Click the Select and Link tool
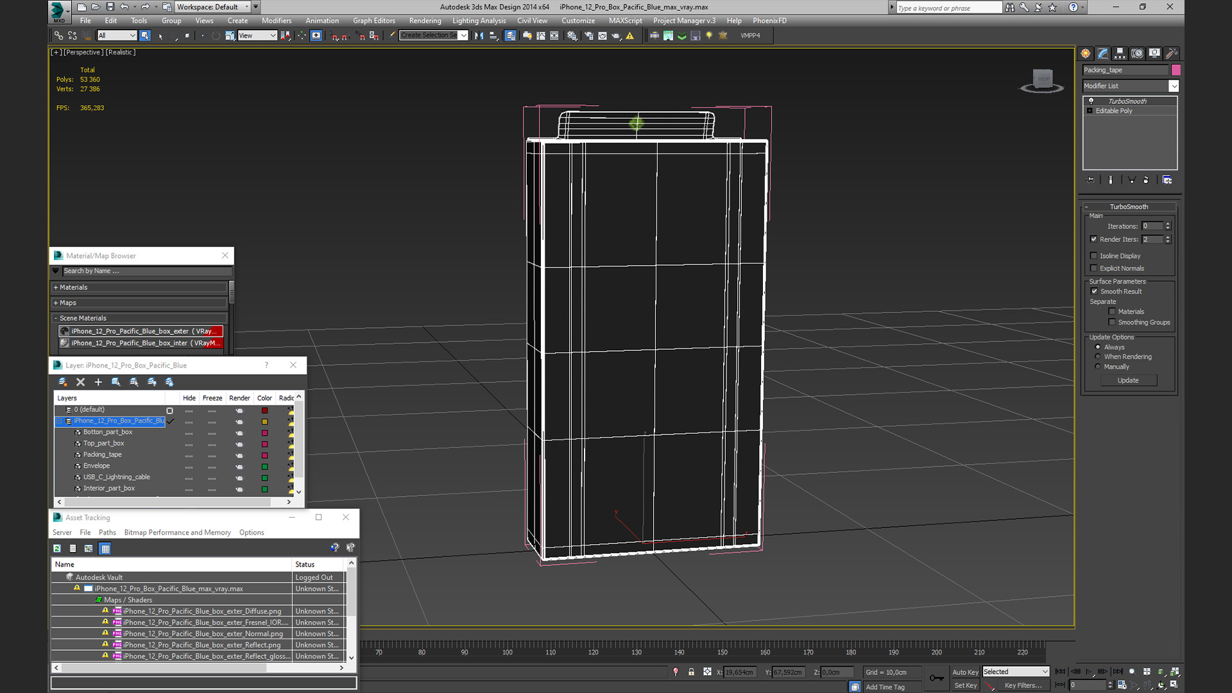Image resolution: width=1232 pixels, height=693 pixels. (58, 35)
